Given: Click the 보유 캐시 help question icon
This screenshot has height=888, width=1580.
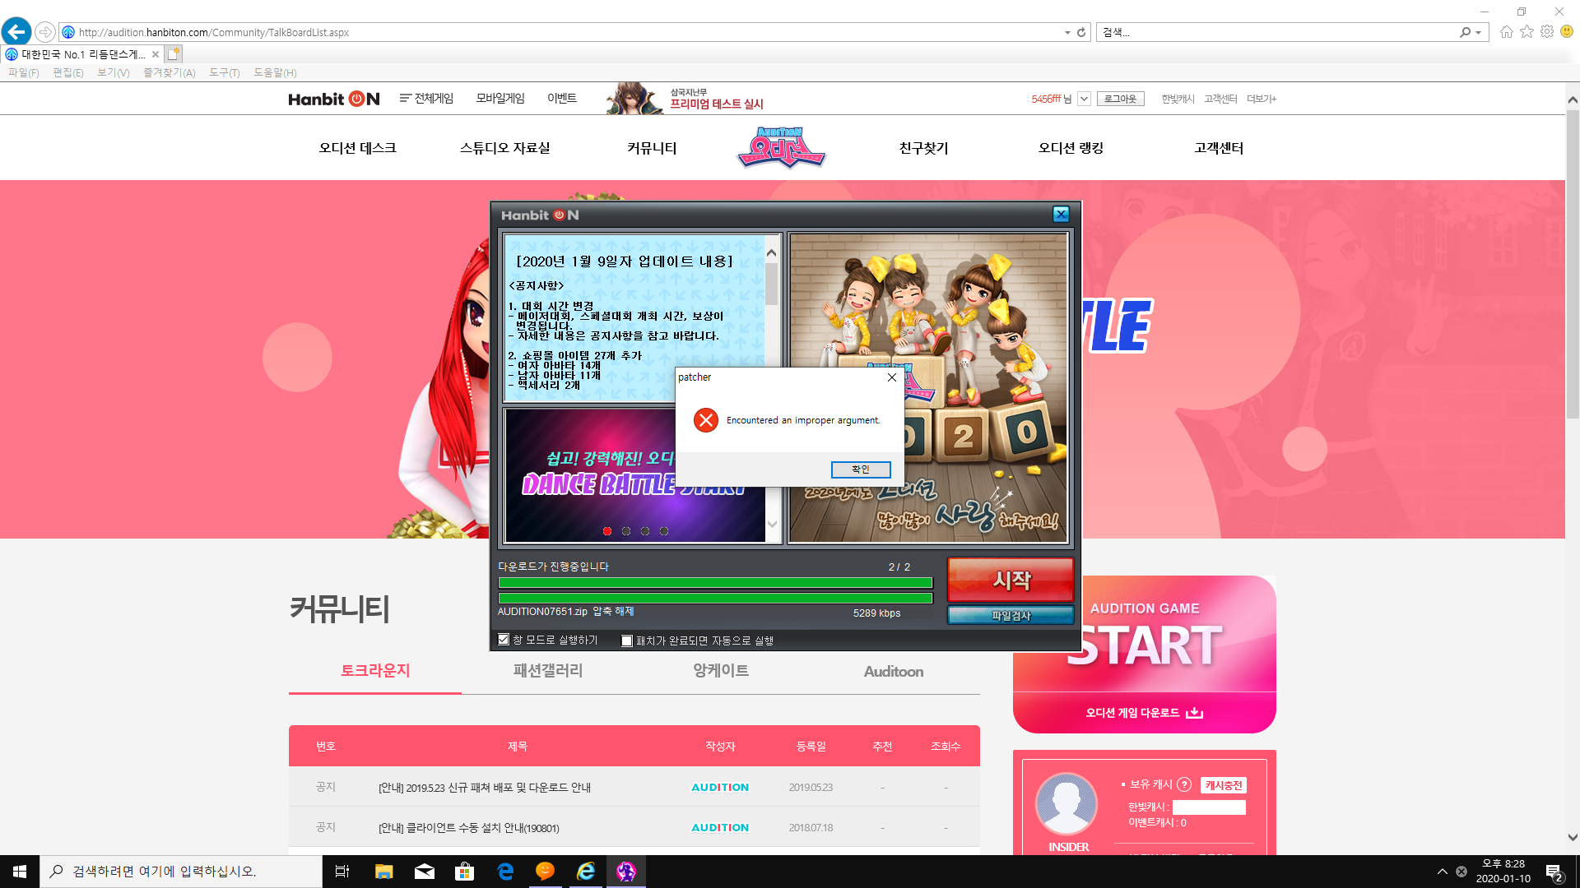Looking at the screenshot, I should pos(1184,784).
